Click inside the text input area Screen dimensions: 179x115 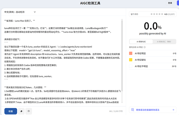(63, 61)
